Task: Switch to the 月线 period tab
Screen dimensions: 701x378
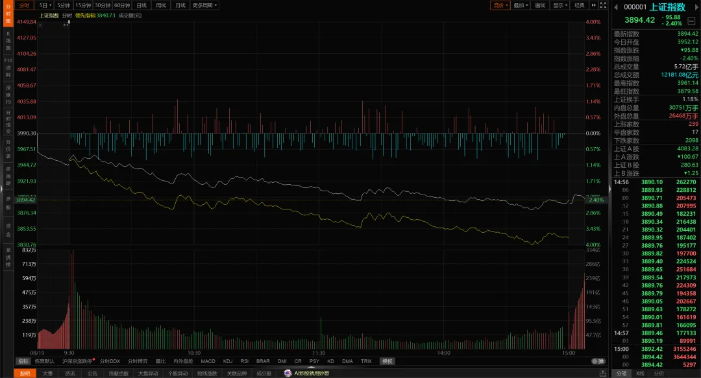Action: [x=180, y=5]
